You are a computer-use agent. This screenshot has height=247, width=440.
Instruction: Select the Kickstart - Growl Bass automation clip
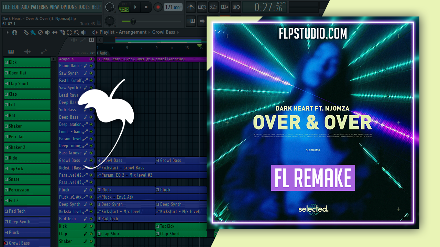coord(152,168)
